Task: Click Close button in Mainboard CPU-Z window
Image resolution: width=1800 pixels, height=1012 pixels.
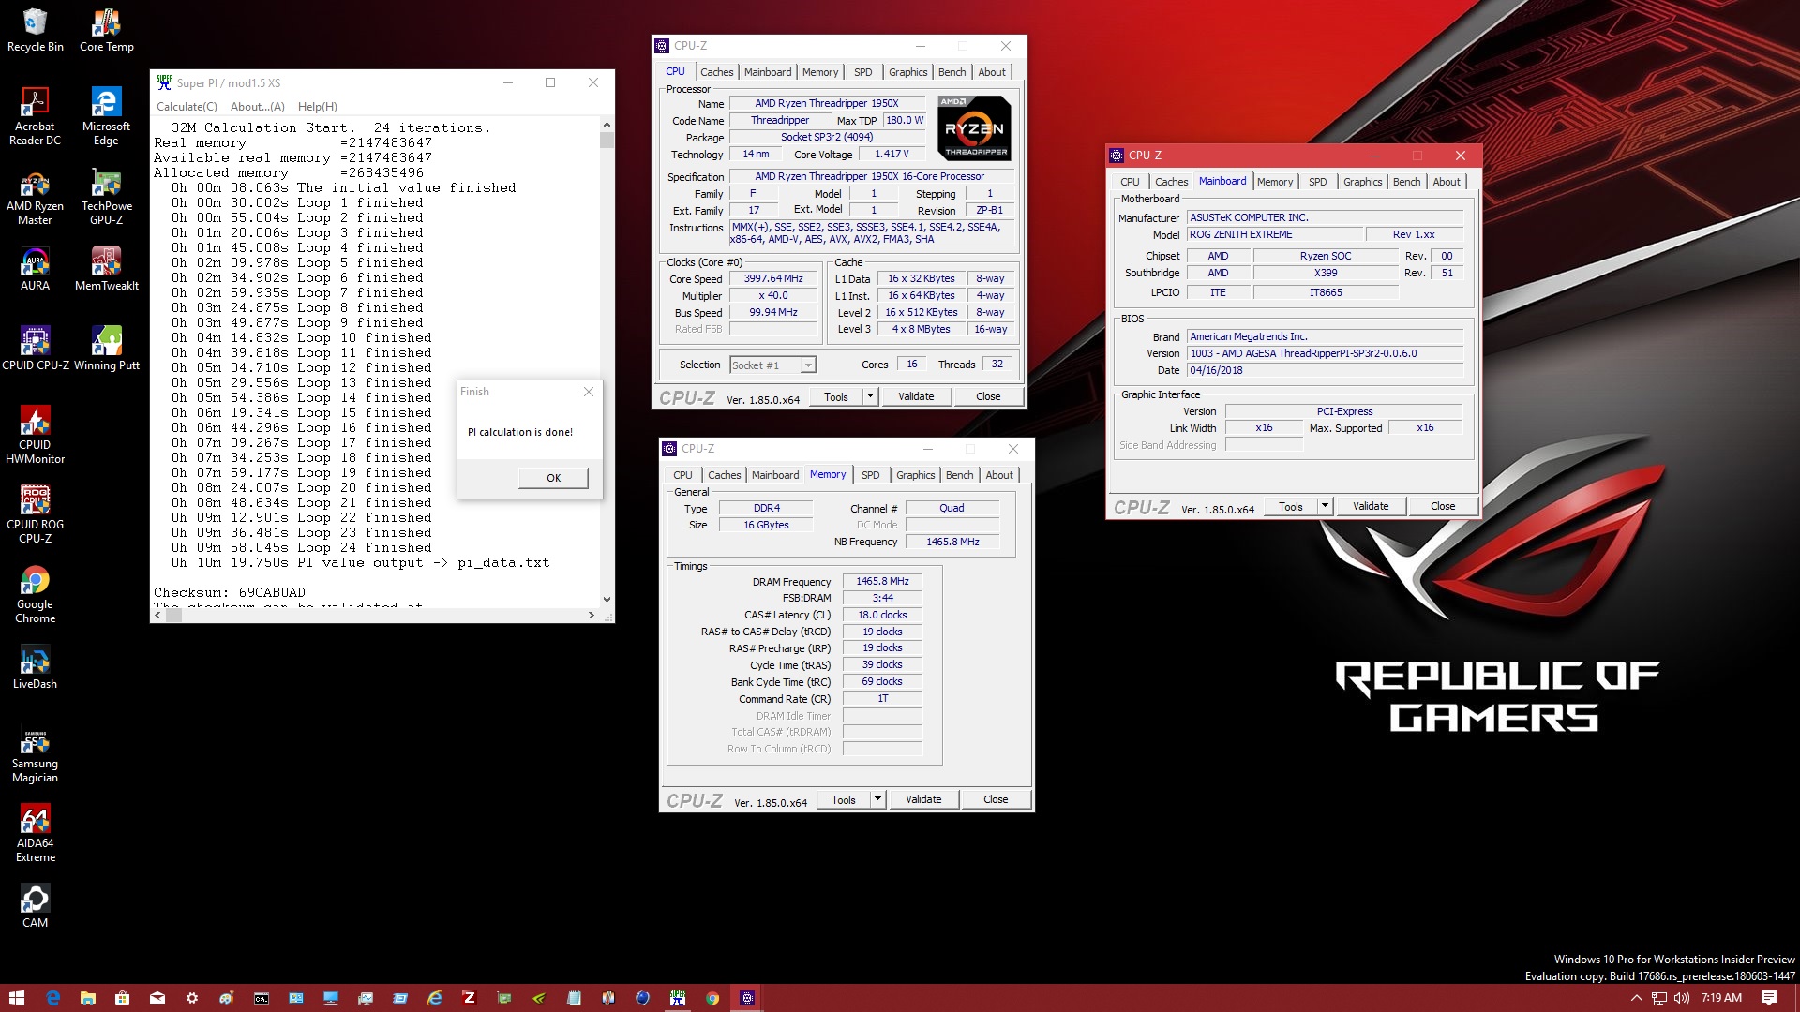Action: tap(1443, 506)
